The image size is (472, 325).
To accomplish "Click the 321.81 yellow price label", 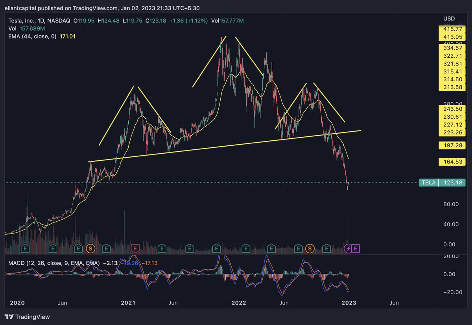I will coord(452,63).
